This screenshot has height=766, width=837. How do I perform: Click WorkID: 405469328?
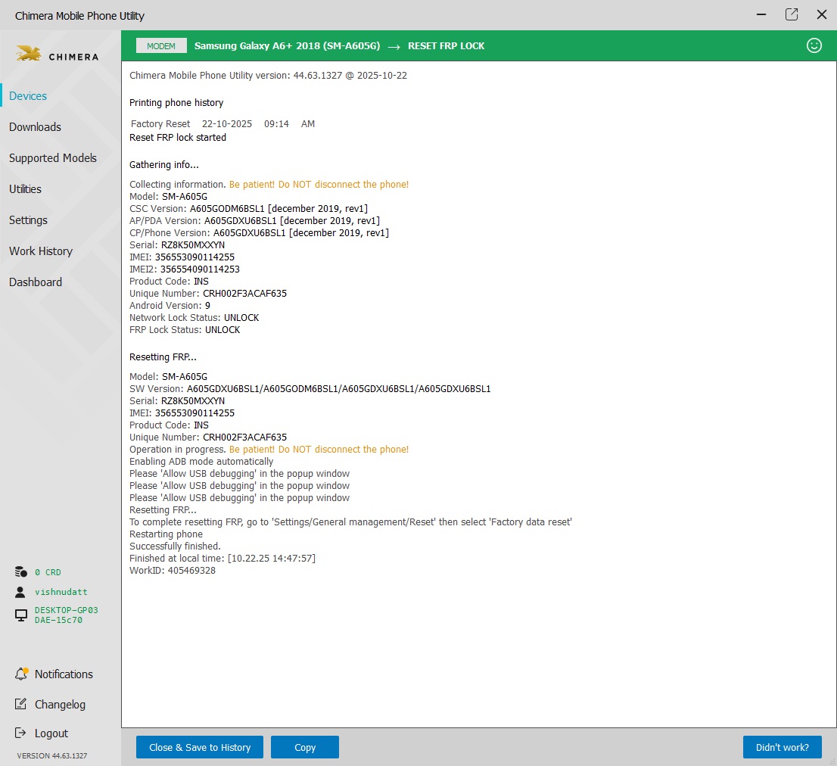173,571
